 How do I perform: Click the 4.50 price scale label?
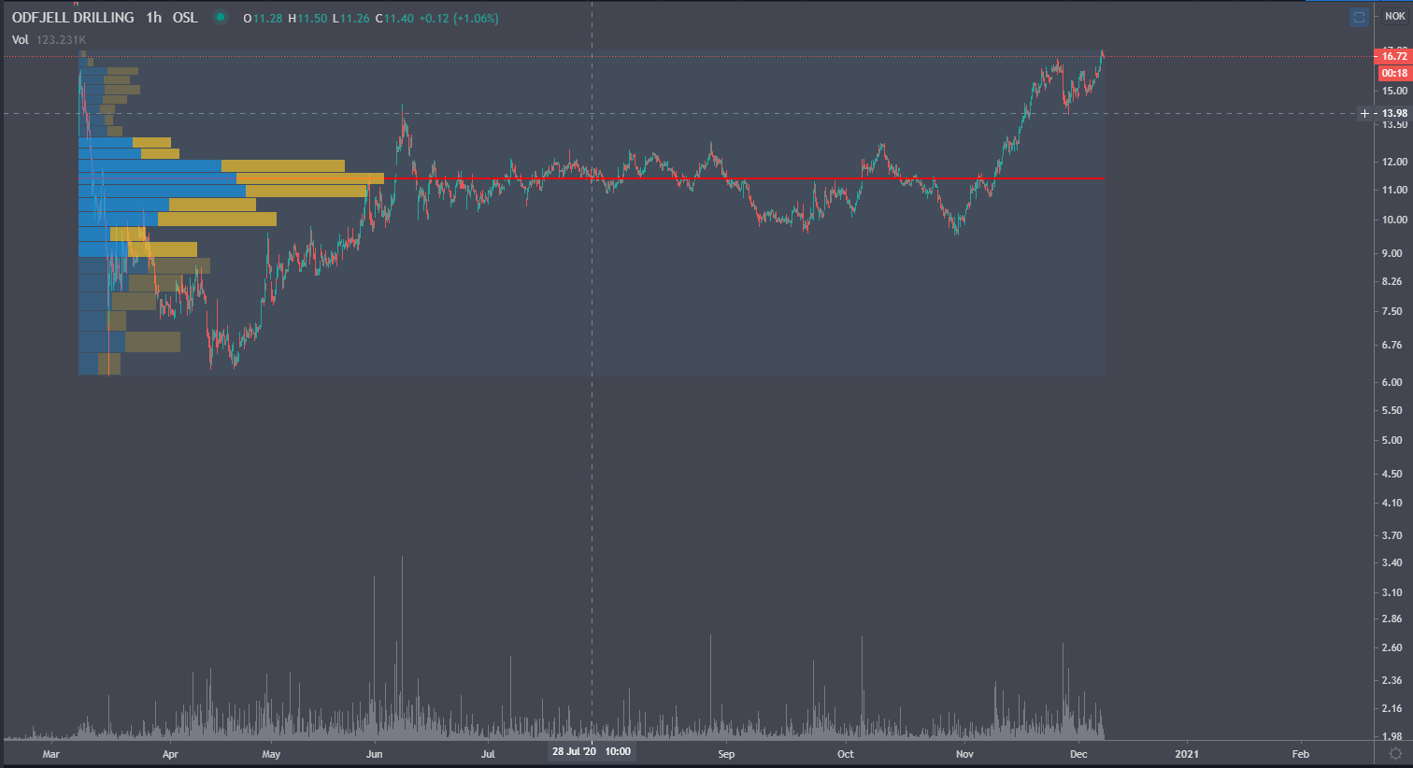[x=1392, y=474]
